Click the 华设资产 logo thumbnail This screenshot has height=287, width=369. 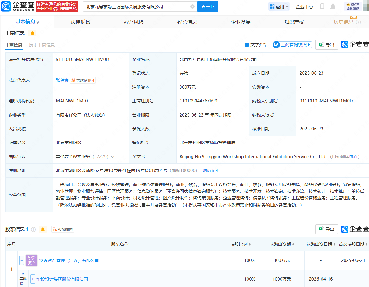coord(31,260)
